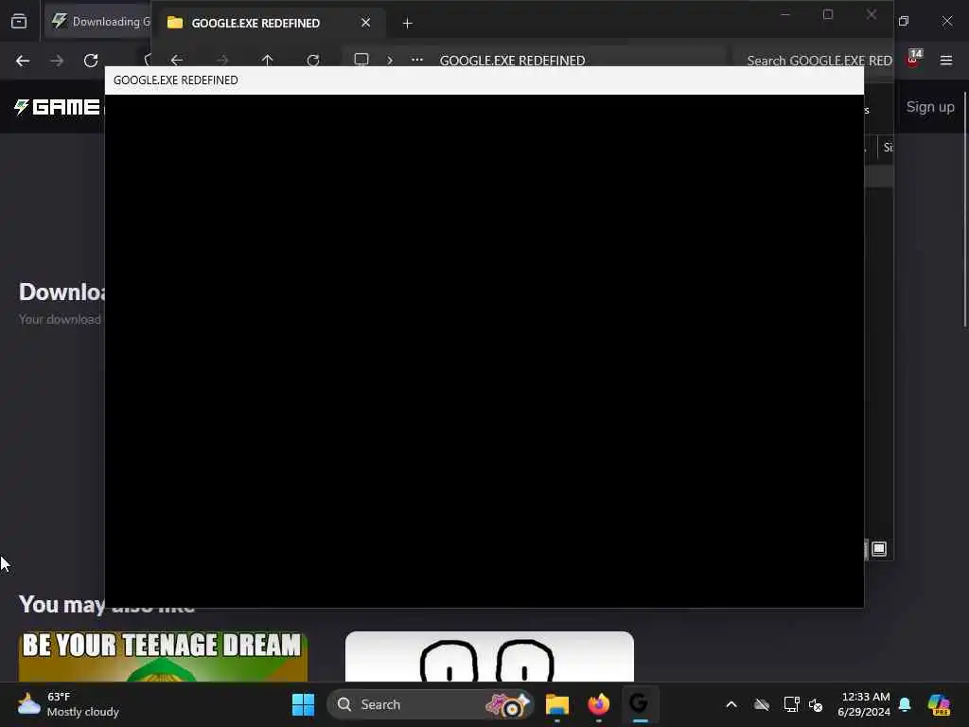Image resolution: width=969 pixels, height=727 pixels.
Task: Open the cartoon eyes game thumbnail
Action: point(489,656)
